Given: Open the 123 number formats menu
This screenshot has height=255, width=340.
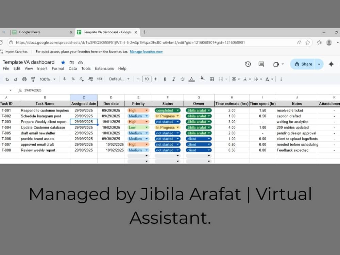Looking at the screenshot, I should [x=99, y=79].
